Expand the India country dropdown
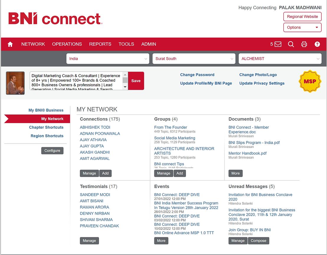The height and width of the screenshot is (255, 327). tap(108, 59)
